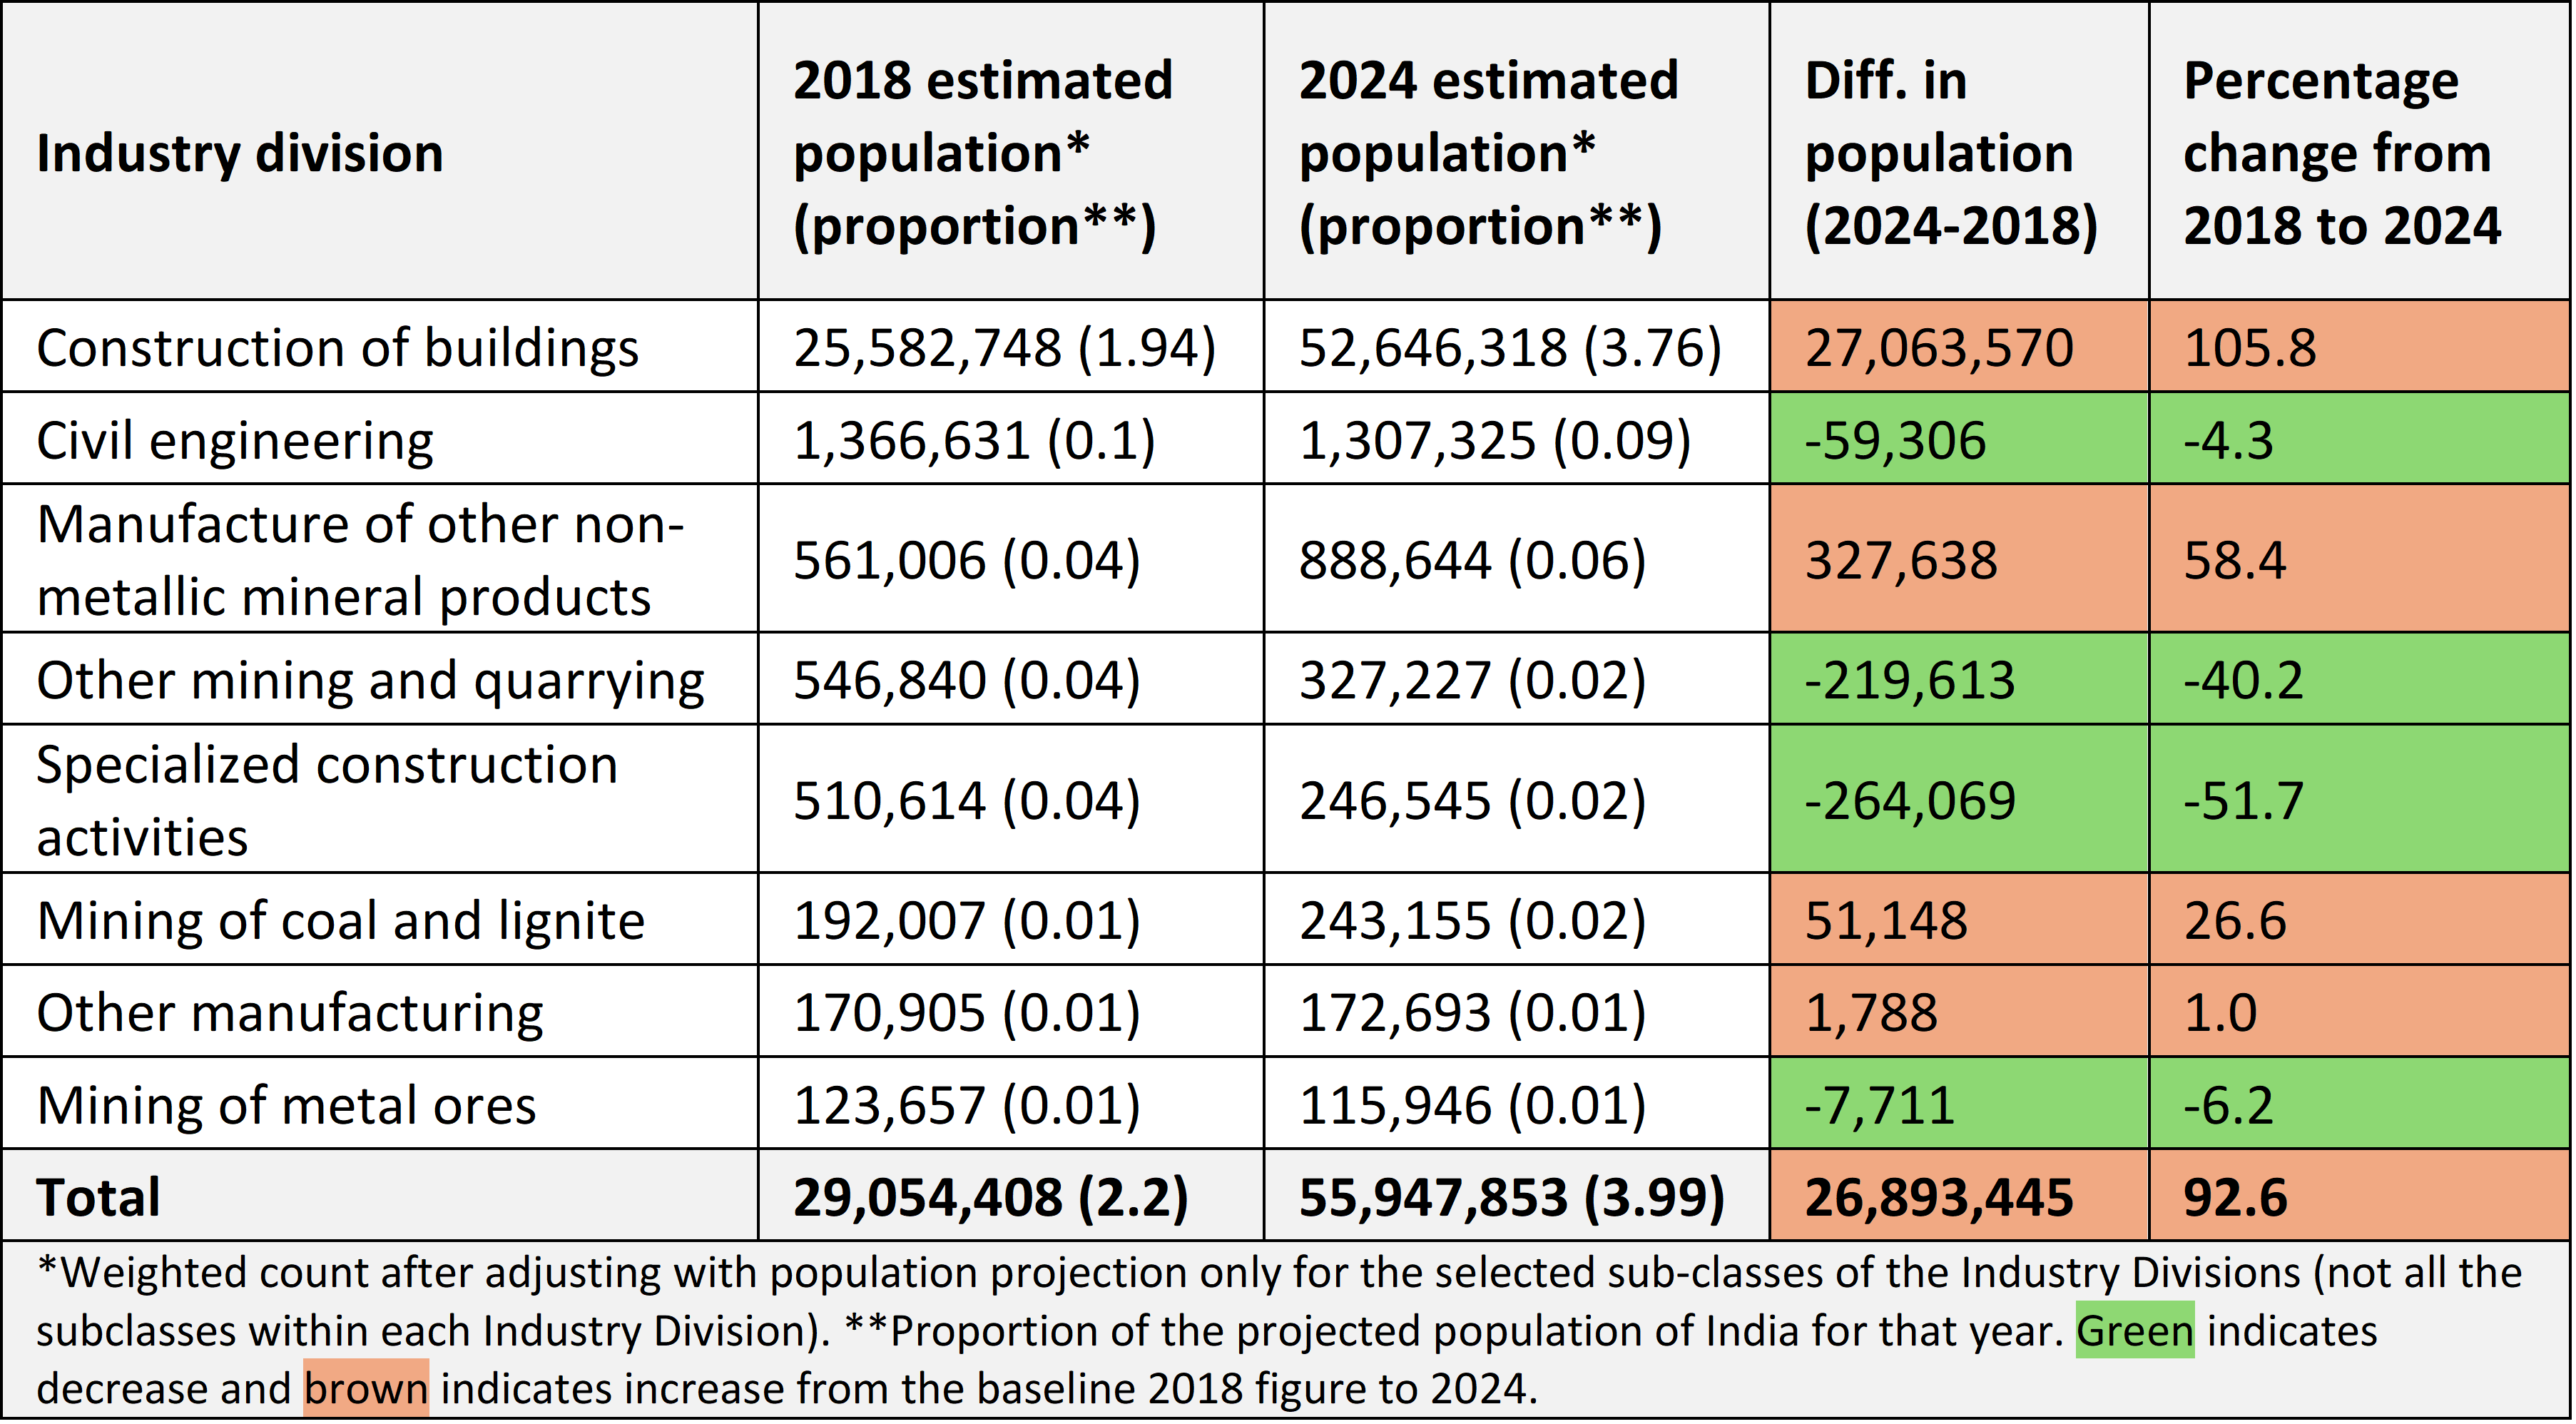Select the total difference cell 26,893,445
The image size is (2576, 1424).
[x=1939, y=1197]
